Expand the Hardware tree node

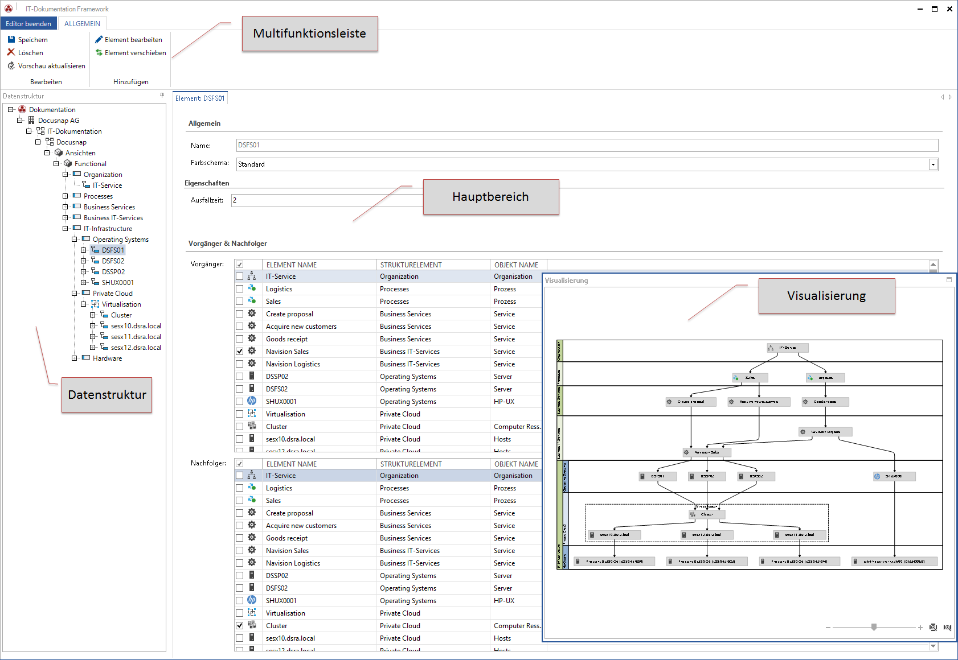[75, 358]
